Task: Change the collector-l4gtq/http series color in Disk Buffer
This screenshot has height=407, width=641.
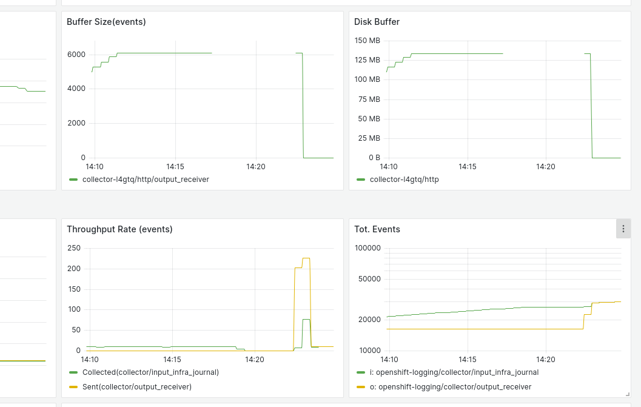Action: coord(361,180)
